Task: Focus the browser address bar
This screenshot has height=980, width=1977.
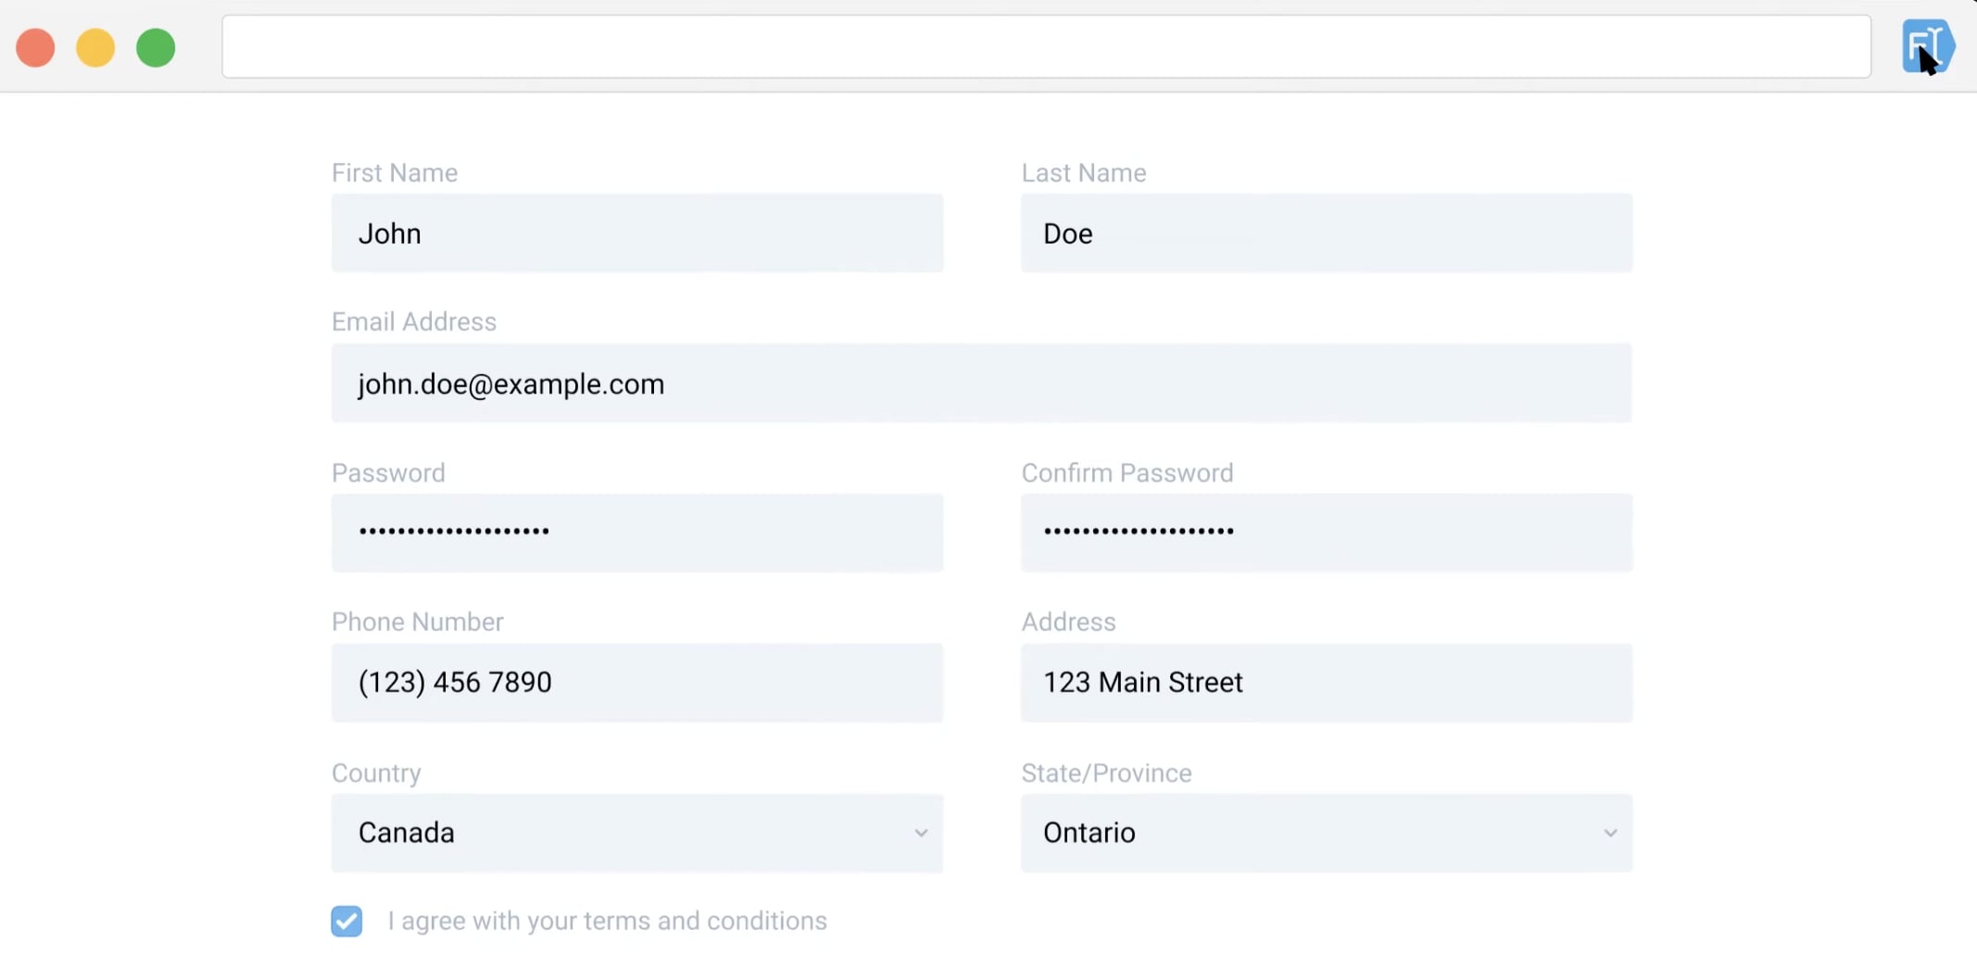Action: [x=1045, y=47]
